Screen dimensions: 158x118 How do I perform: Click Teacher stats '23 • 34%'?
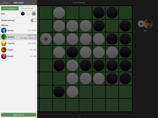[32, 43]
